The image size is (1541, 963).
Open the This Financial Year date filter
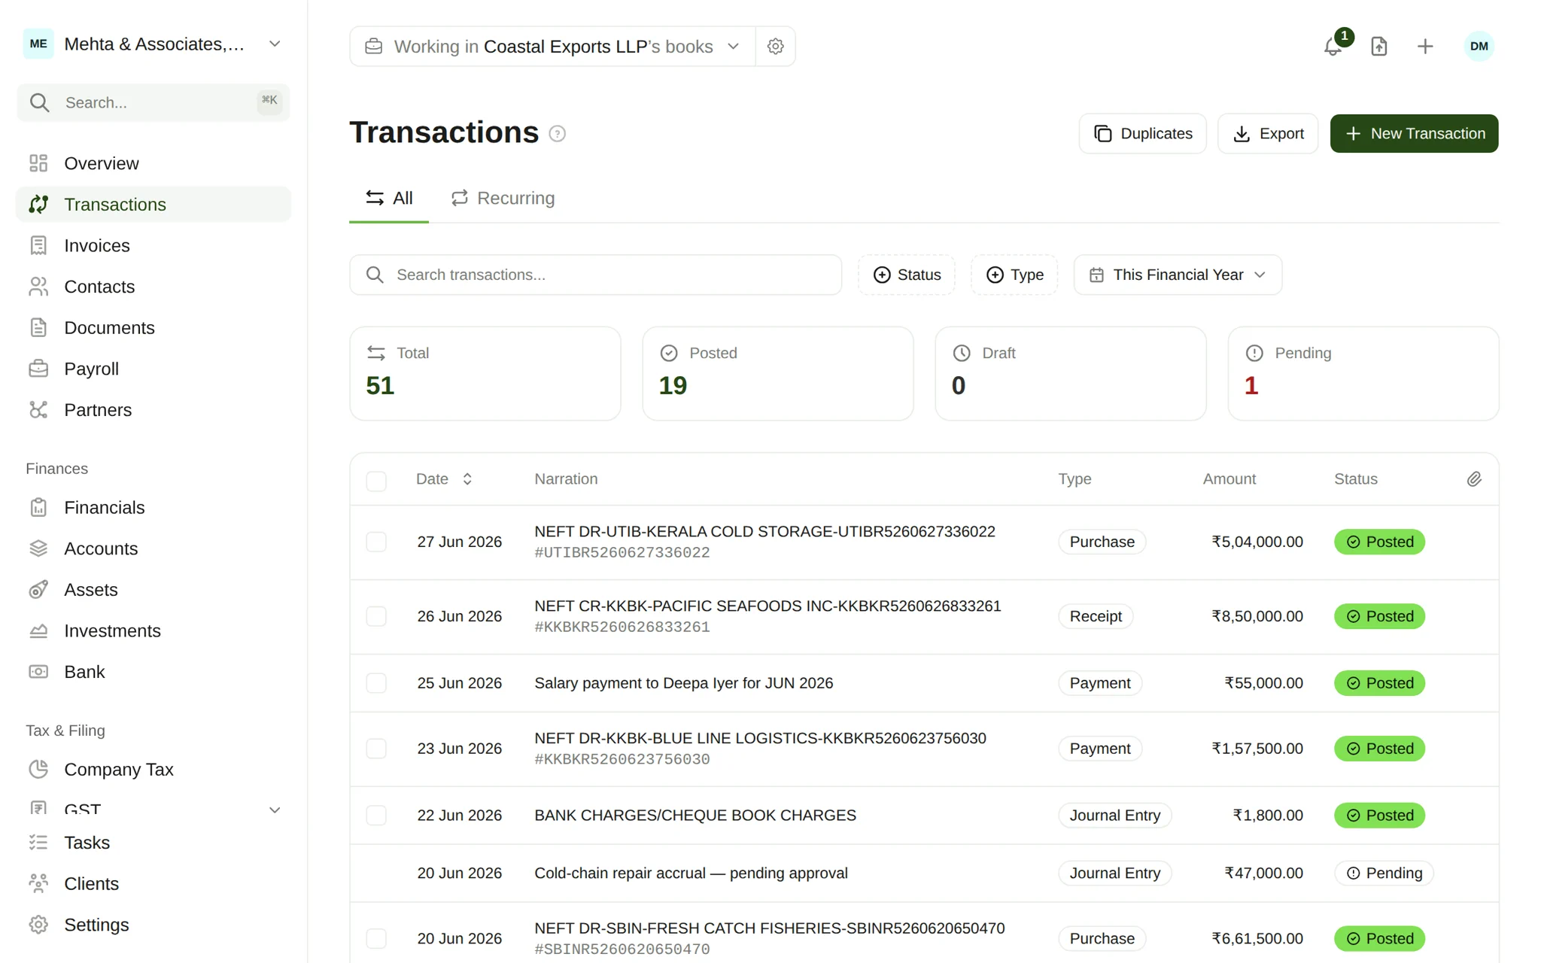1178,275
